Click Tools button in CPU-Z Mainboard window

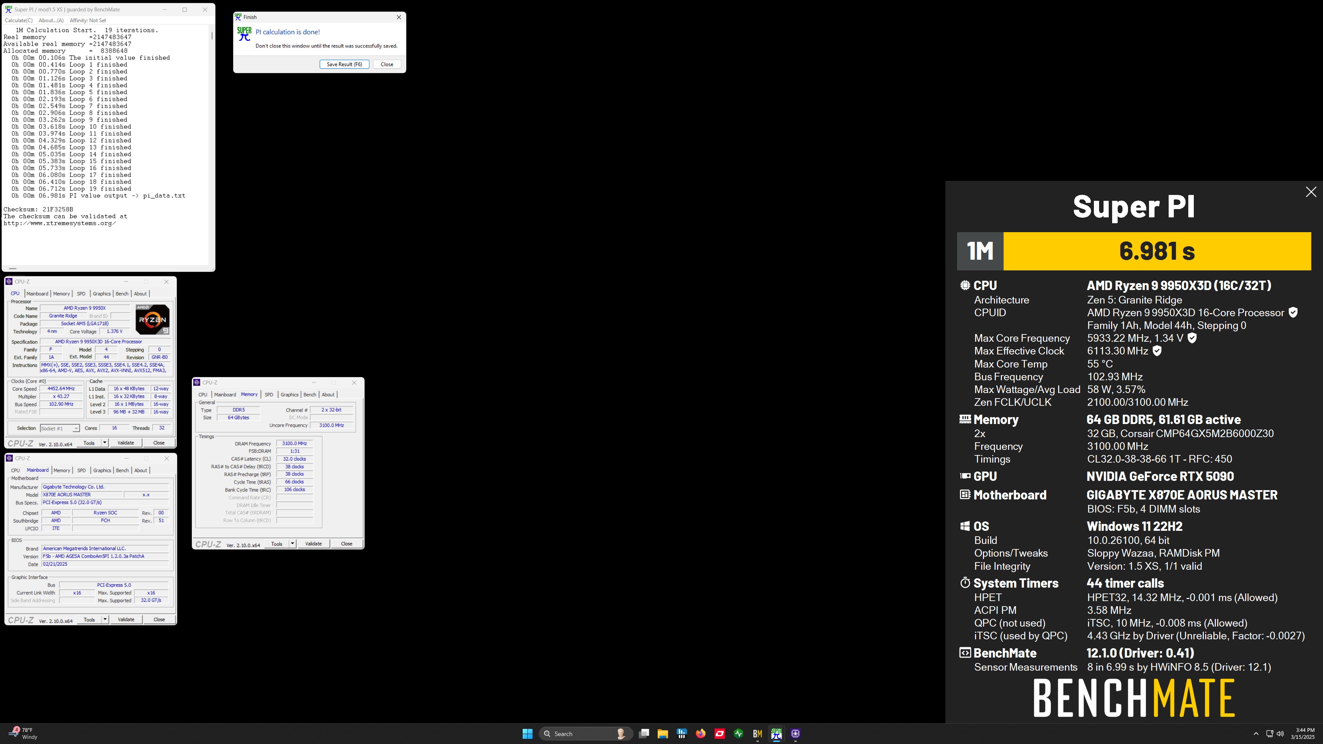(x=89, y=619)
